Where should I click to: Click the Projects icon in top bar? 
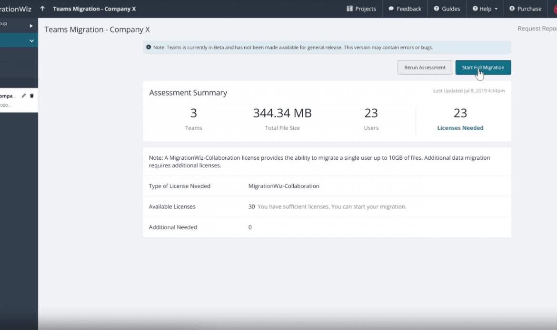(x=349, y=9)
